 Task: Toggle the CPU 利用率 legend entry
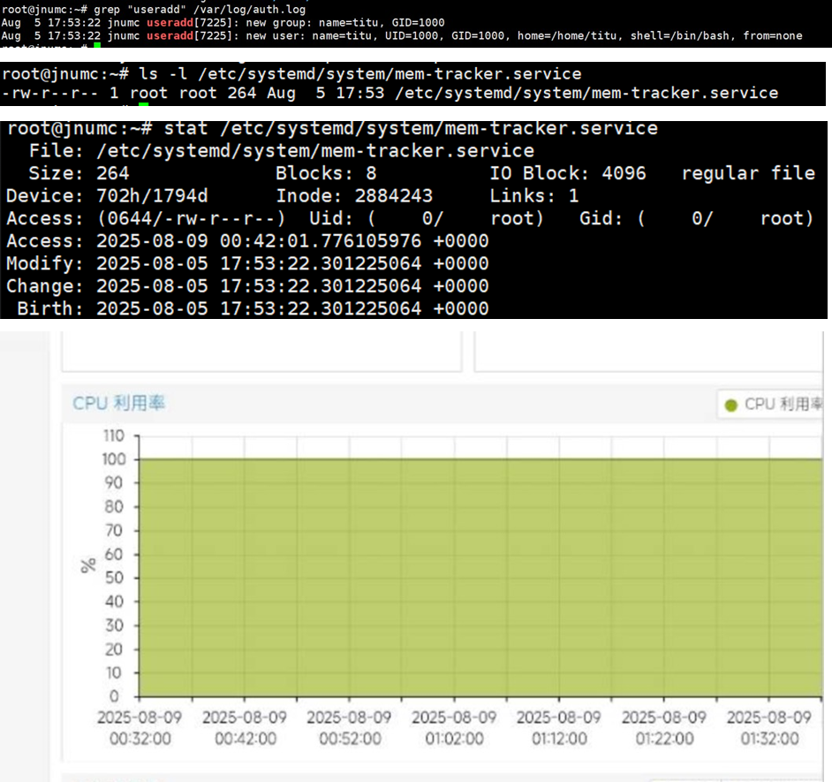pyautogui.click(x=773, y=405)
